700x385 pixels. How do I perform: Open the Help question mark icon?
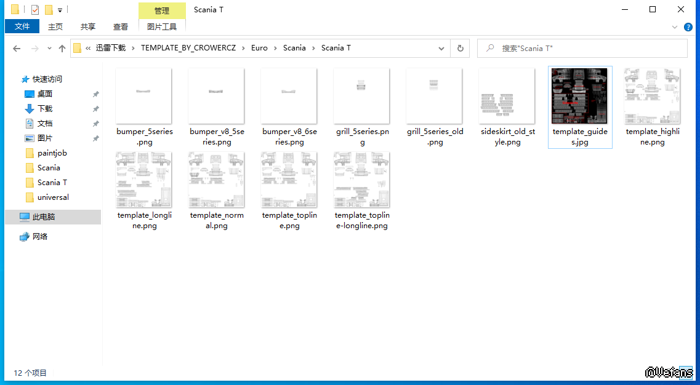[688, 27]
